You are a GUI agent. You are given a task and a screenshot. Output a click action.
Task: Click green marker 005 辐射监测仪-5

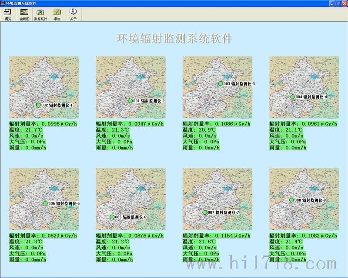coord(46,203)
